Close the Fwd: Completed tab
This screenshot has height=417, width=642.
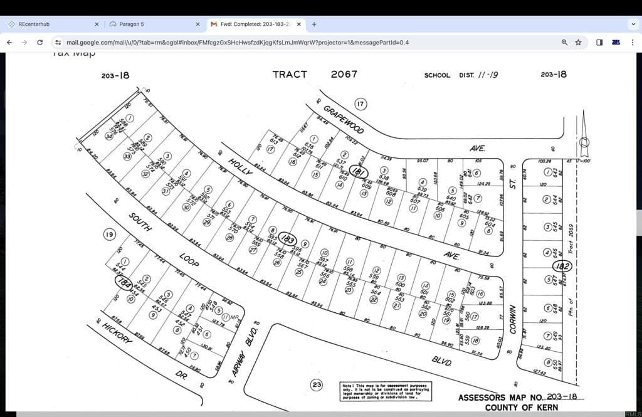click(298, 24)
